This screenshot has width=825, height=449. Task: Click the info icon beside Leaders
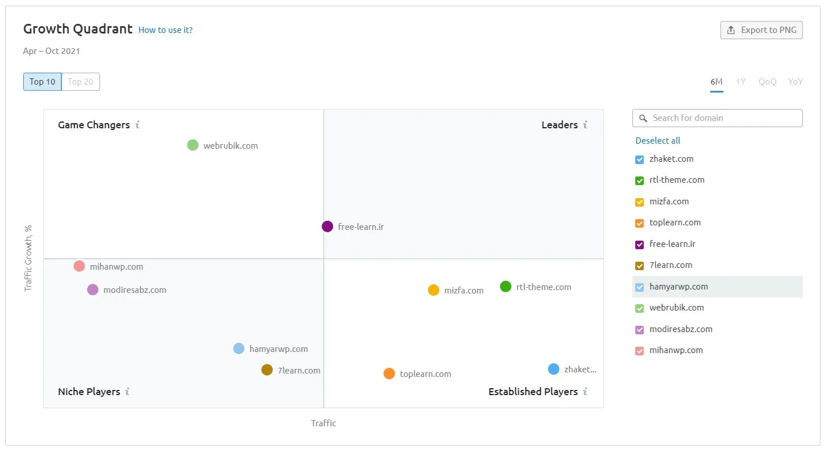(585, 125)
